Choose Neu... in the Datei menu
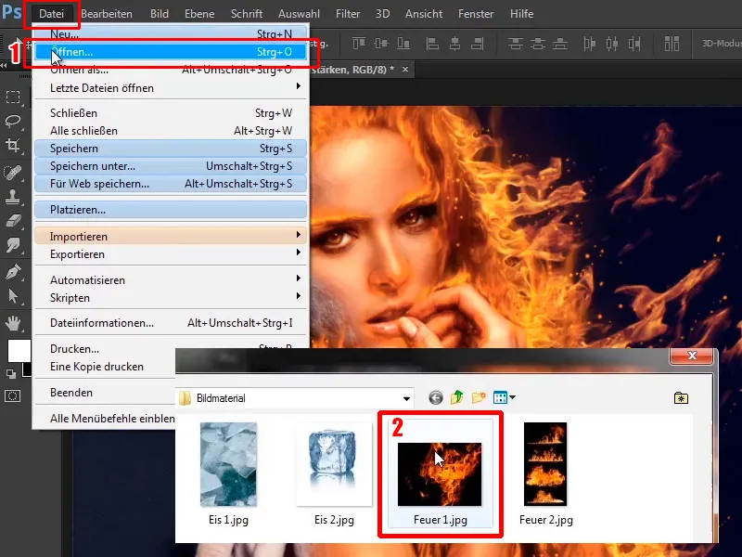The width and height of the screenshot is (742, 557). [171, 34]
